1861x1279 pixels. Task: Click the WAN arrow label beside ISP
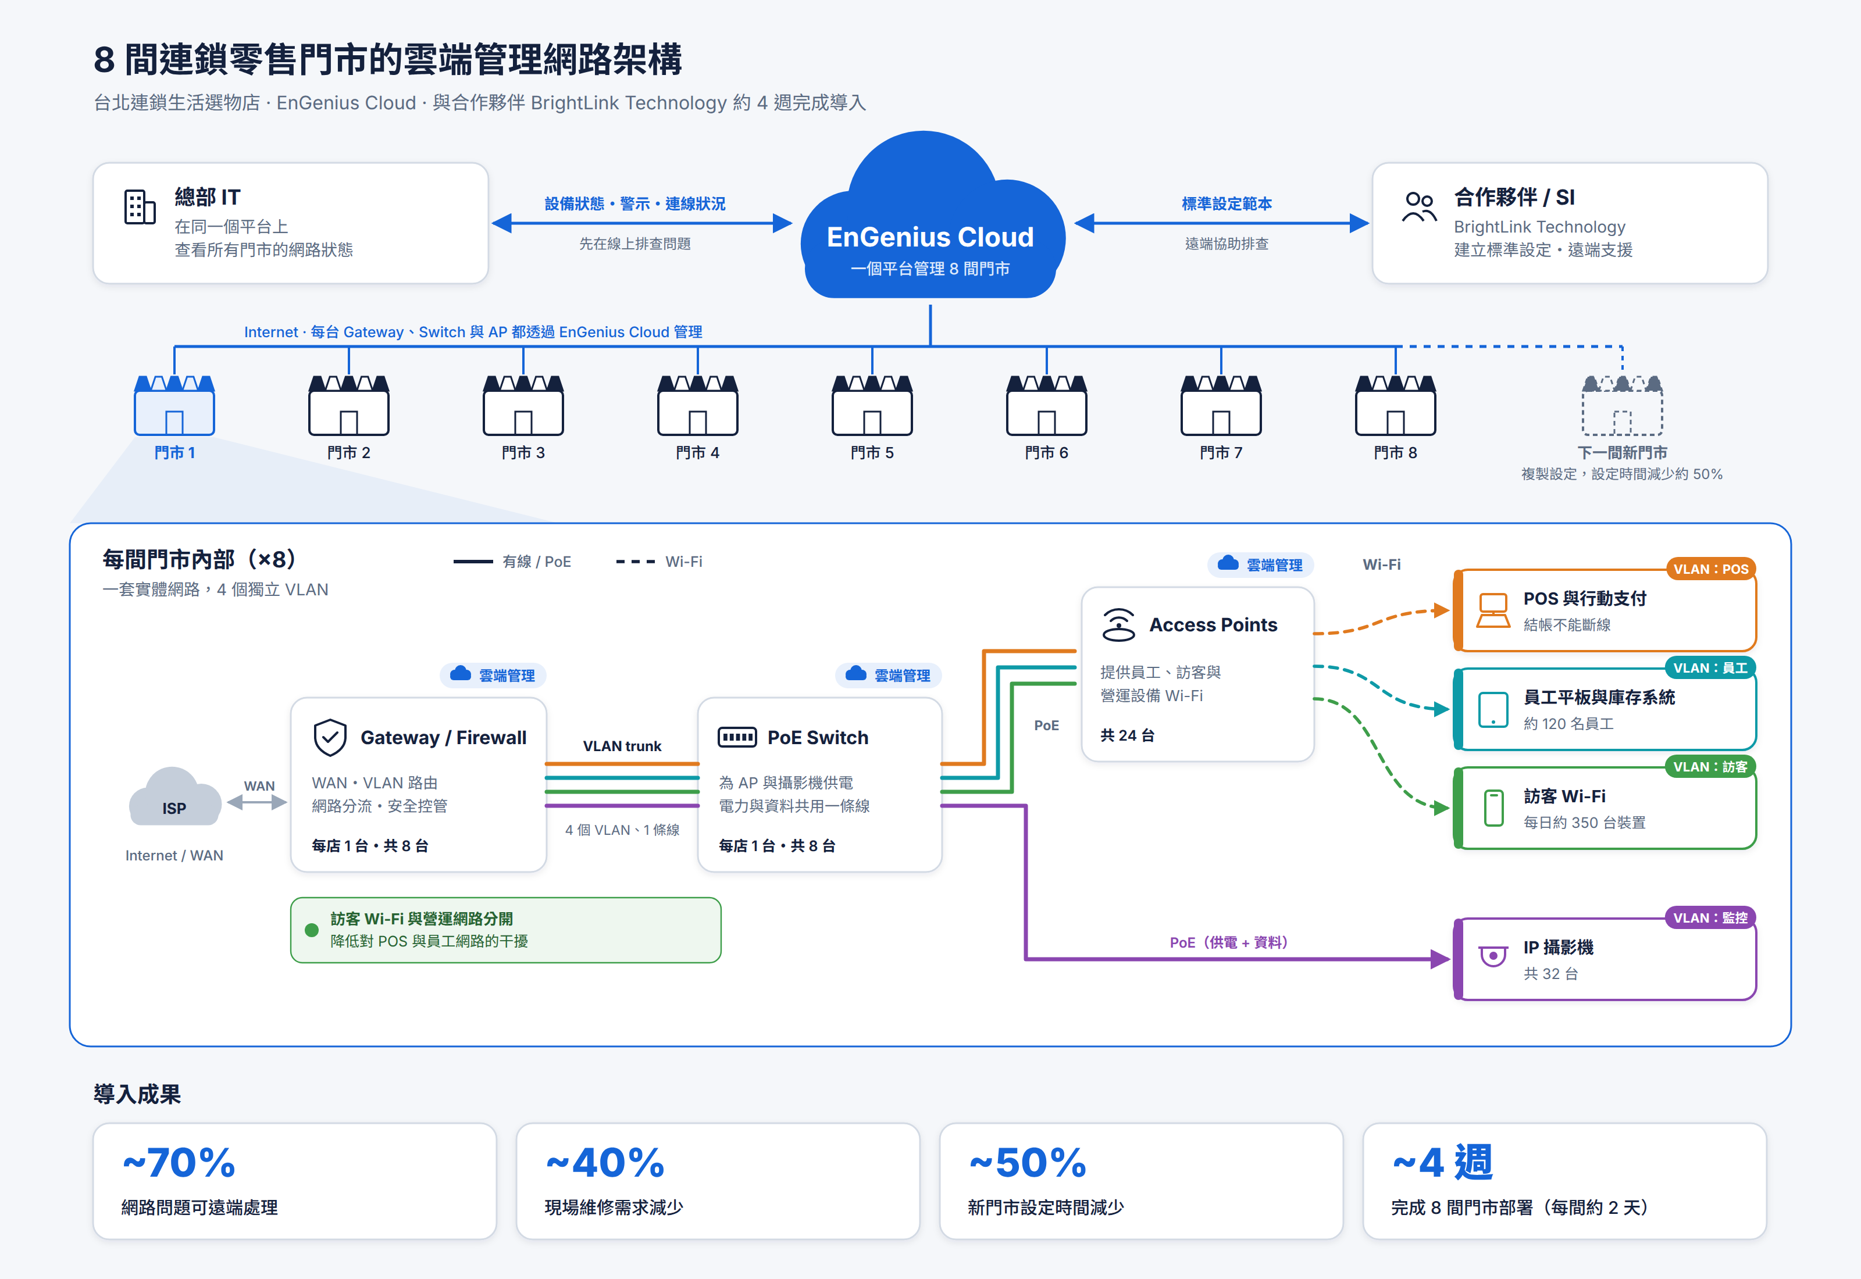(x=259, y=786)
